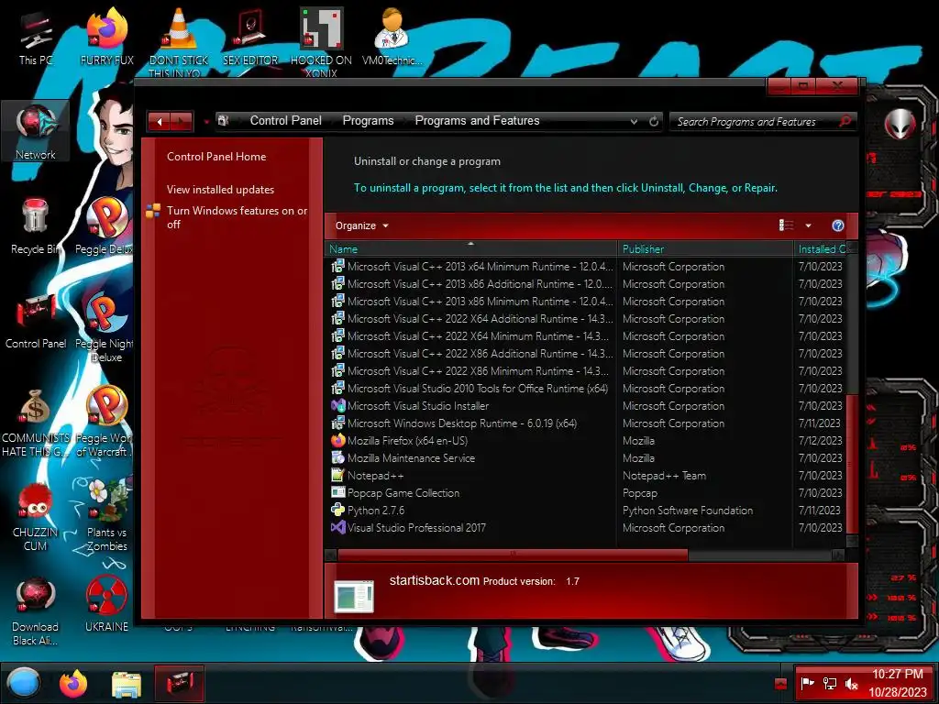Open network status tray icon

[829, 683]
